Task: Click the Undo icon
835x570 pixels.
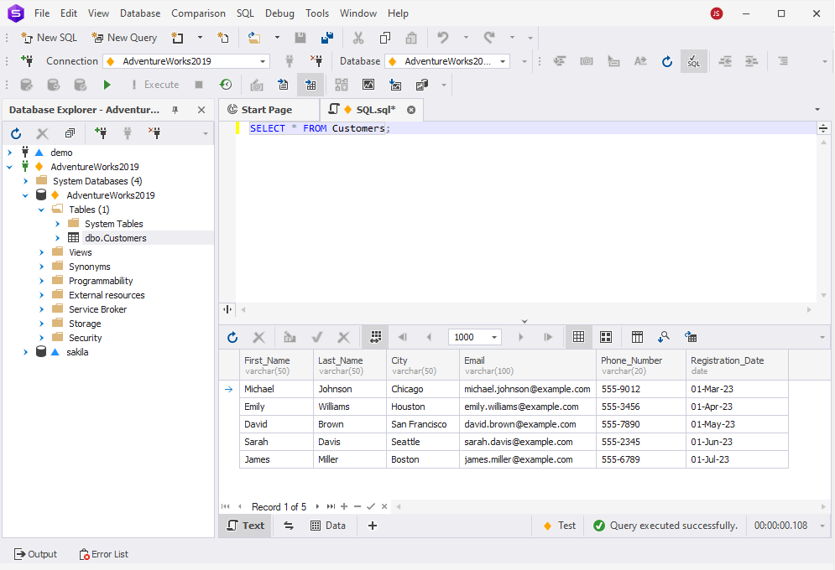Action: click(442, 38)
